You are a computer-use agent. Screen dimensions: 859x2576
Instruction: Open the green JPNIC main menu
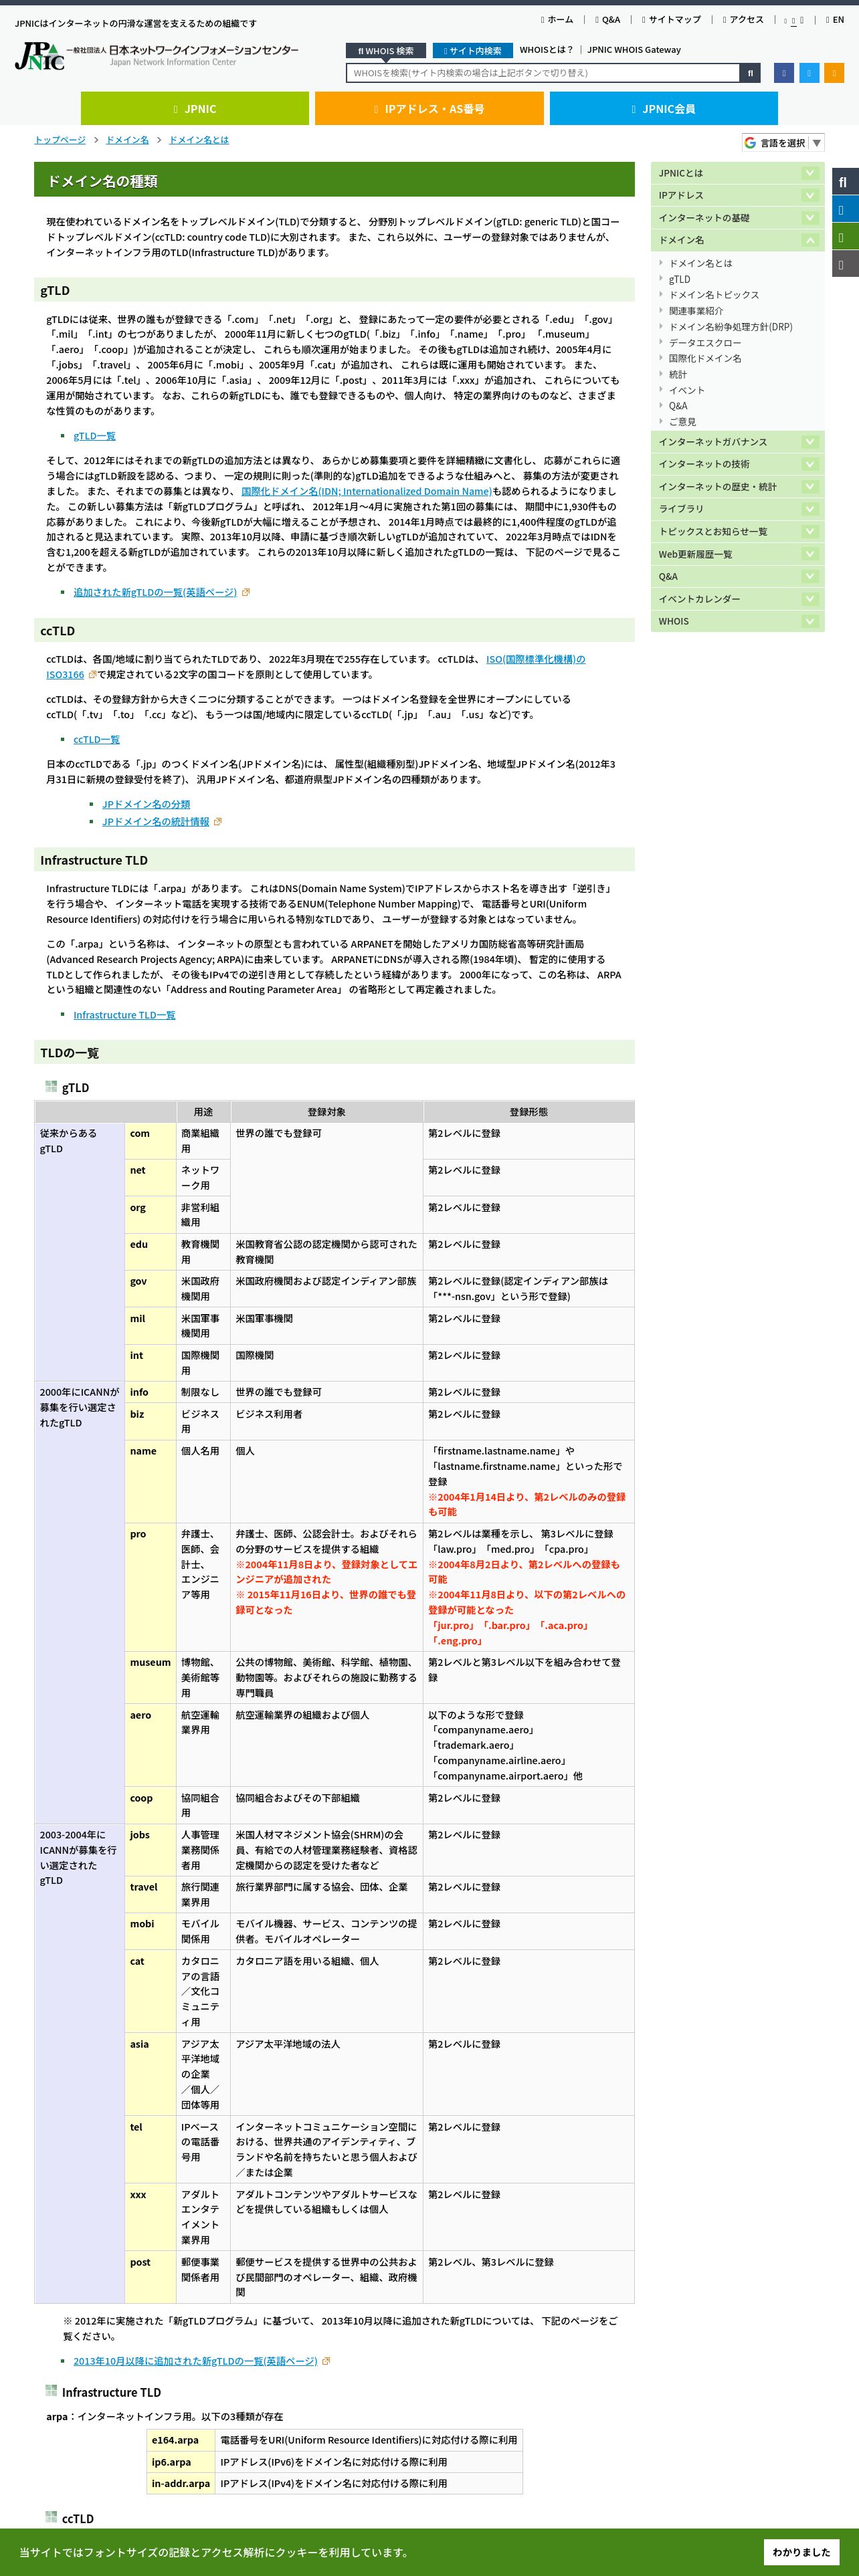click(195, 108)
